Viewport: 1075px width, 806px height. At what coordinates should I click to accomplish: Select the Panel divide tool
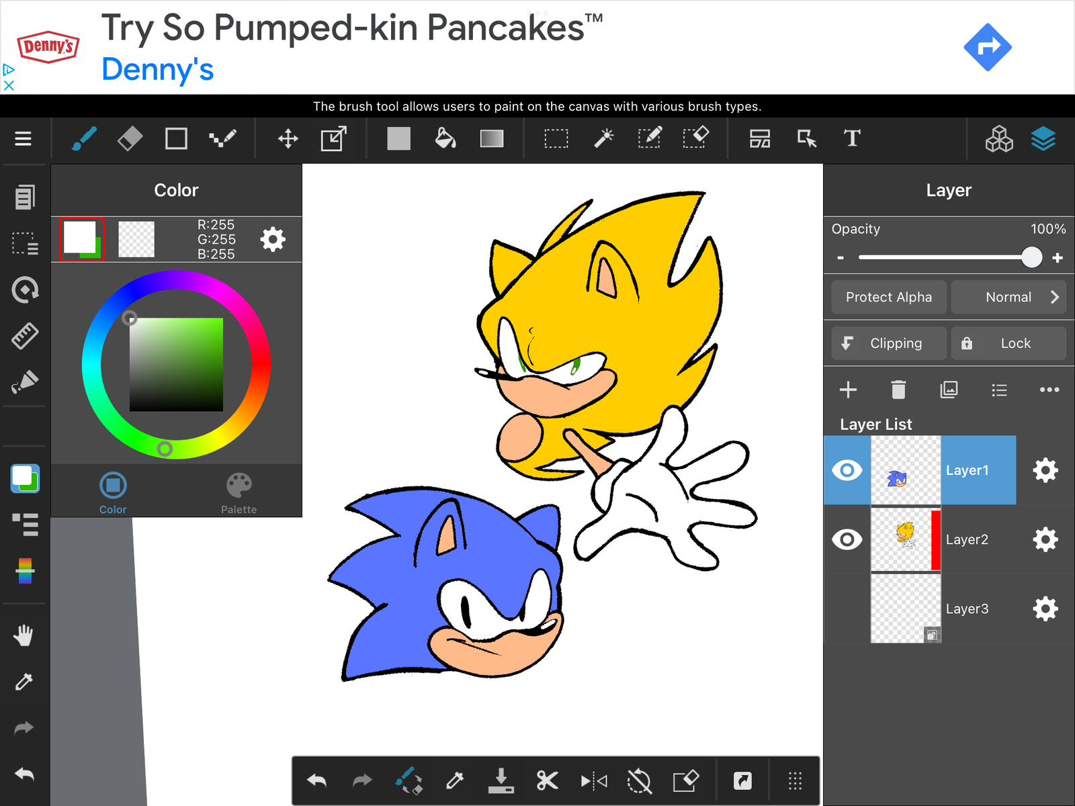click(x=760, y=138)
